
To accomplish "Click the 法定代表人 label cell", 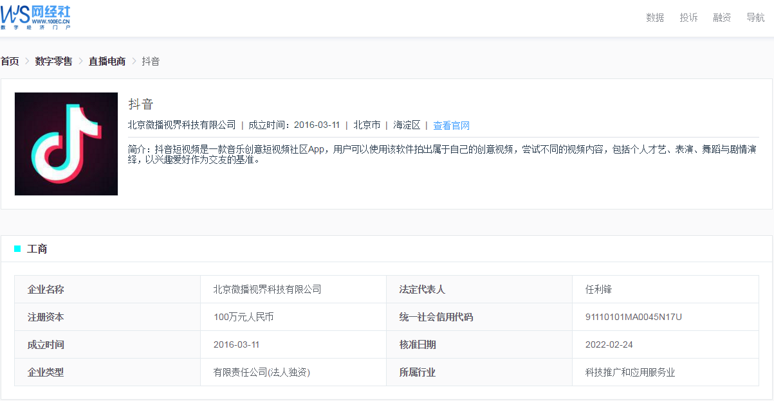I will (479, 289).
